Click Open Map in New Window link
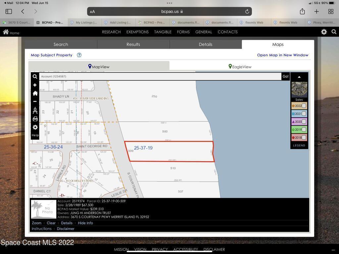Image resolution: width=339 pixels, height=254 pixels. coord(282,55)
